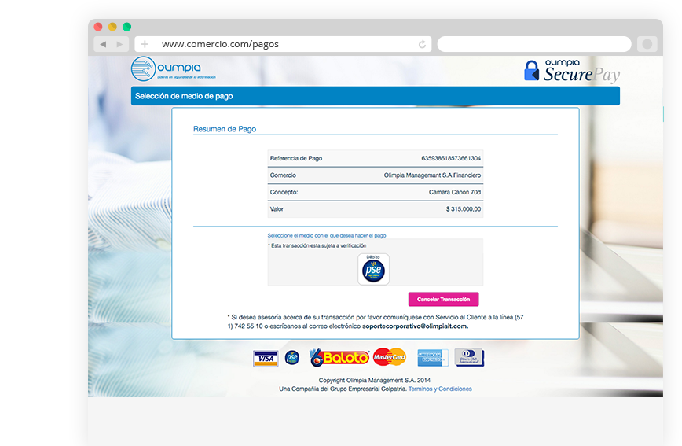
Task: Click the browser forward arrow button
Action: pos(119,45)
